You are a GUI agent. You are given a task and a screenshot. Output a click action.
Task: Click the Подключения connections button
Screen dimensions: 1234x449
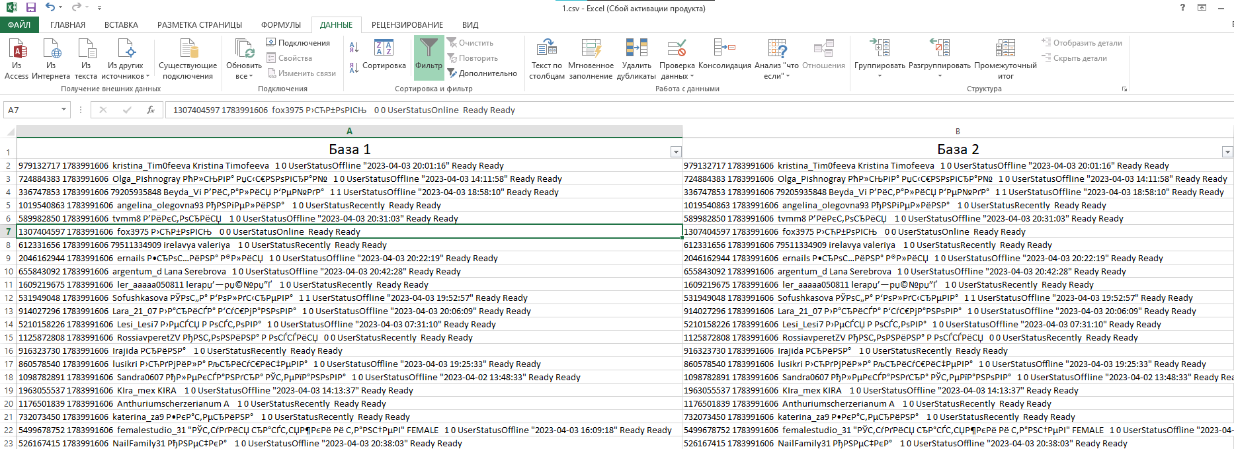(298, 43)
